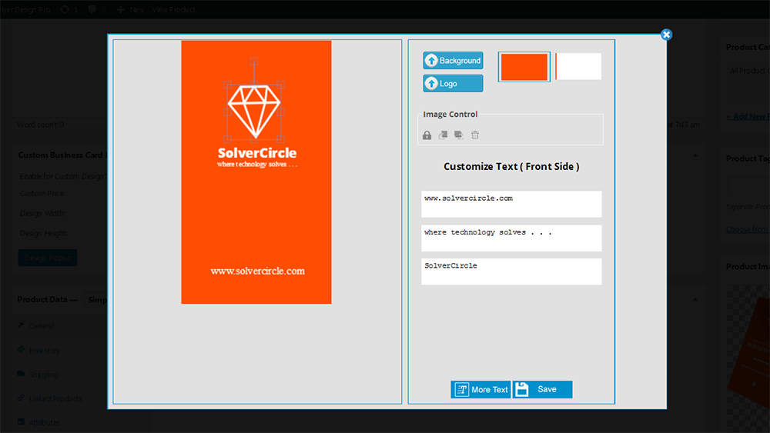The width and height of the screenshot is (770, 433).
Task: Select the diamond logo on the card
Action: (x=254, y=112)
